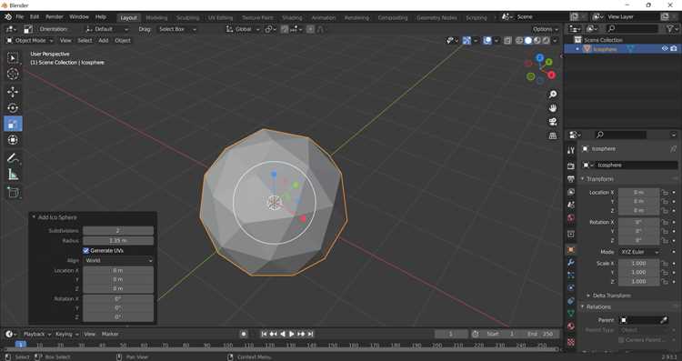Toggle X-ray display mode

point(507,40)
